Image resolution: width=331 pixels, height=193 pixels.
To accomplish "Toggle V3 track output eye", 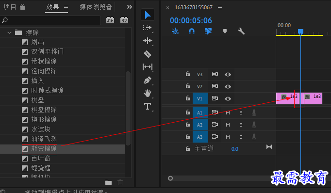I will (228, 75).
